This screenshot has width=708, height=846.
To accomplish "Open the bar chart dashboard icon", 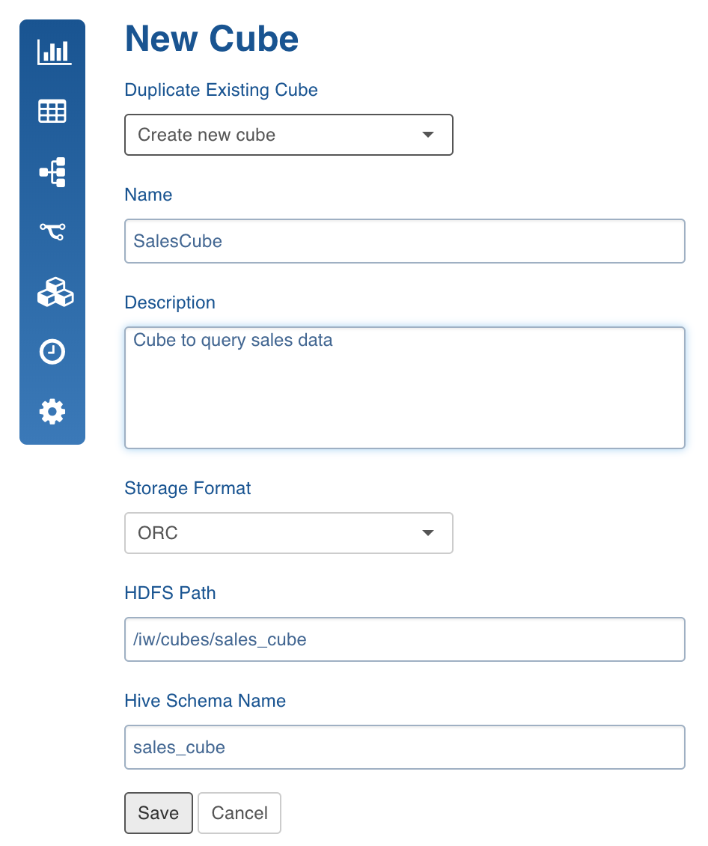I will pyautogui.click(x=54, y=52).
